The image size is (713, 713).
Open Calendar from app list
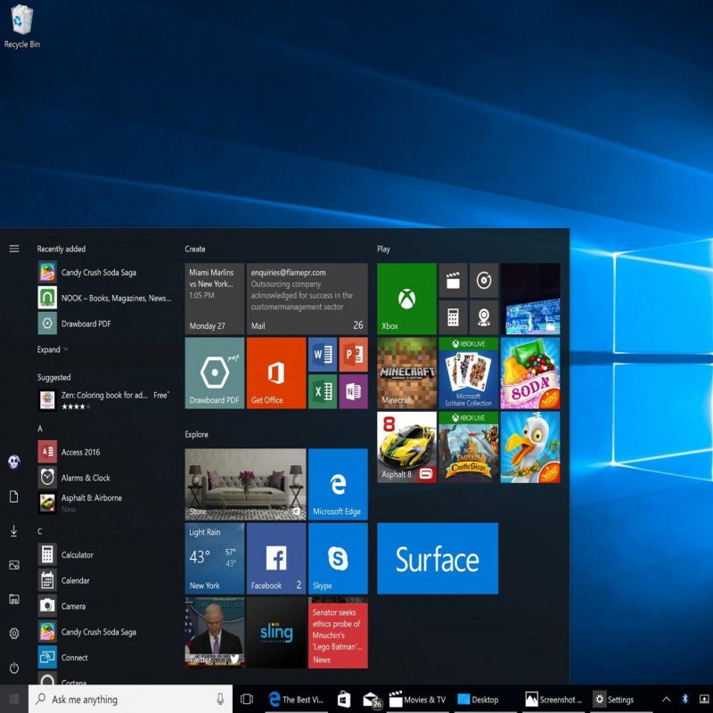tap(105, 581)
